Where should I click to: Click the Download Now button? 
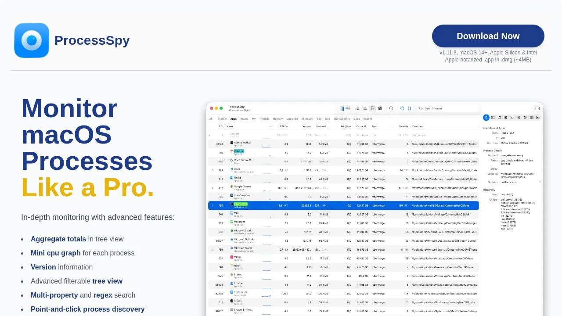coord(488,36)
